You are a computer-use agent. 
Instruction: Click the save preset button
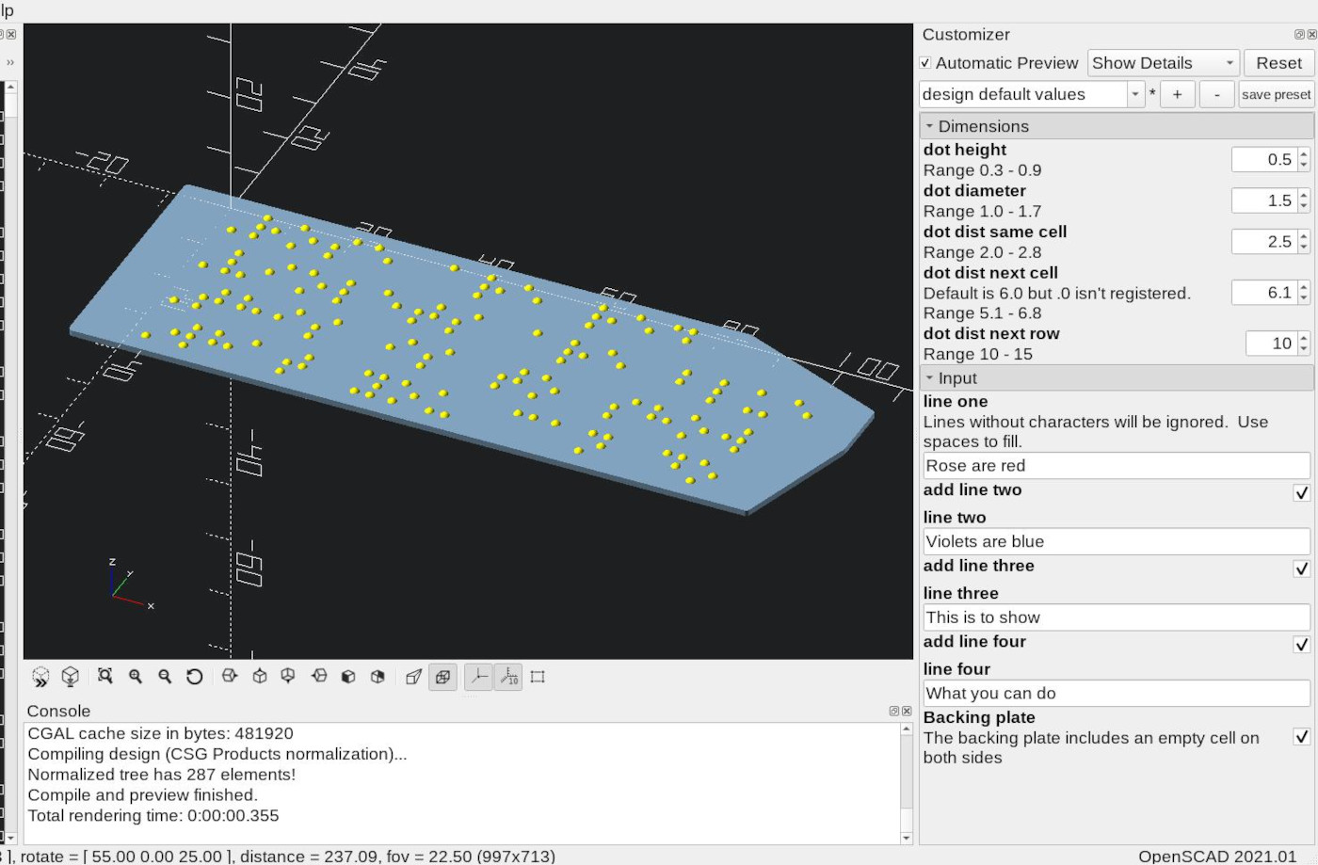[x=1276, y=94]
